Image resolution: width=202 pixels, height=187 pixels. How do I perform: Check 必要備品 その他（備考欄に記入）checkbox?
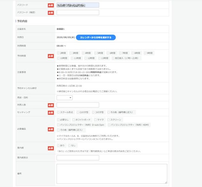pos(58,130)
